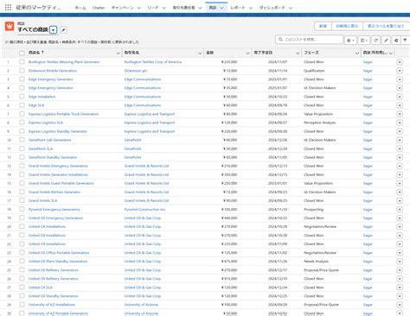
Task: Open the 完了予定日 column header menu
Action: pyautogui.click(x=298, y=53)
